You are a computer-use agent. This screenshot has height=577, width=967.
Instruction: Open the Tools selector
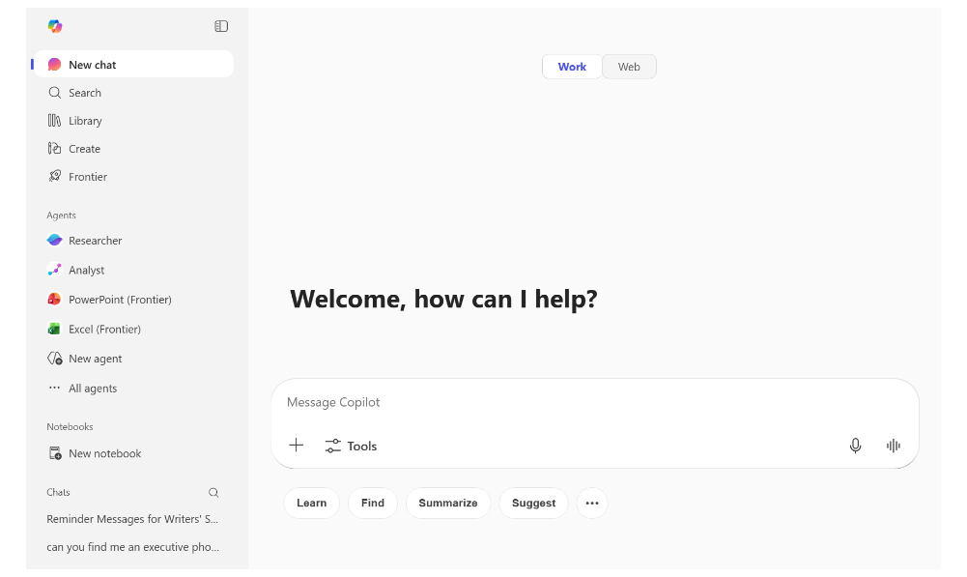click(x=350, y=446)
